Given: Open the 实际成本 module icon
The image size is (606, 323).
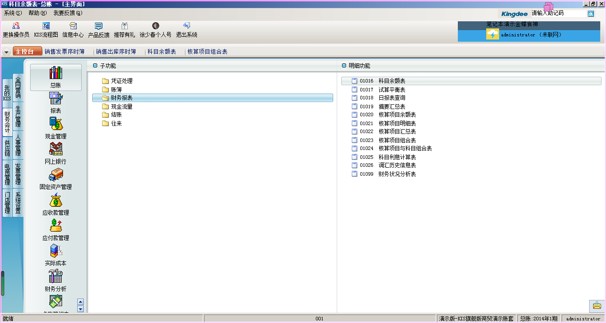Looking at the screenshot, I should point(55,255).
